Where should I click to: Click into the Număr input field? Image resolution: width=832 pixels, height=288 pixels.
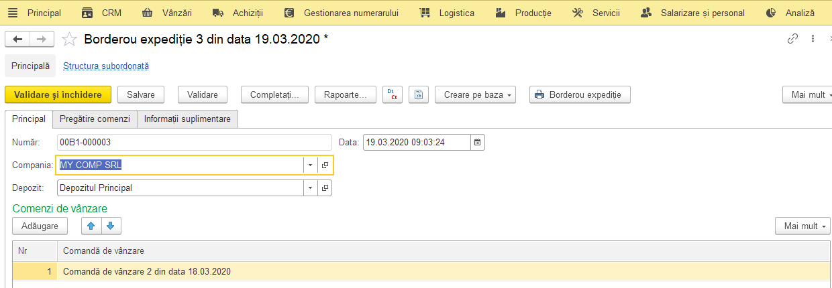coord(195,142)
